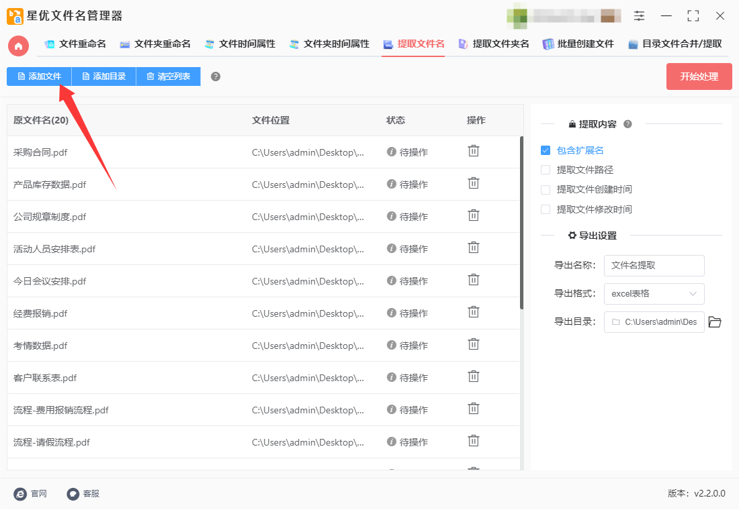Select the file name 流程-费用报销流程.pdf

[x=61, y=410]
